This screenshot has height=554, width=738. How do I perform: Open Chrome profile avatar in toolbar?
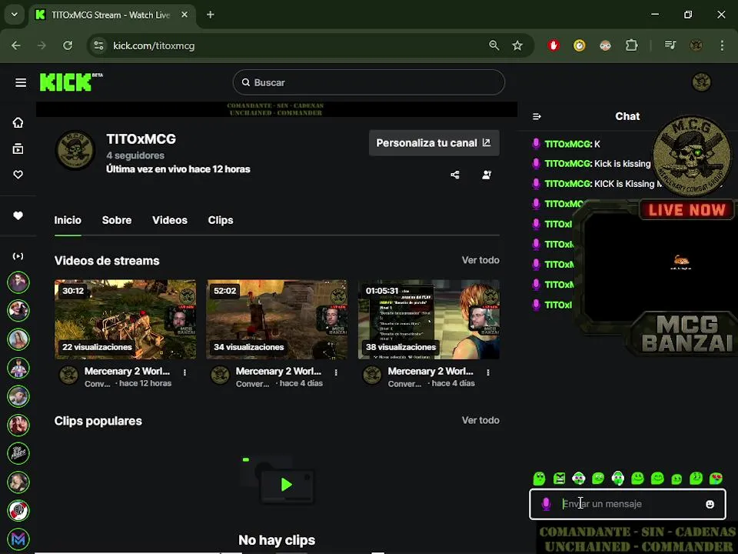pyautogui.click(x=696, y=45)
